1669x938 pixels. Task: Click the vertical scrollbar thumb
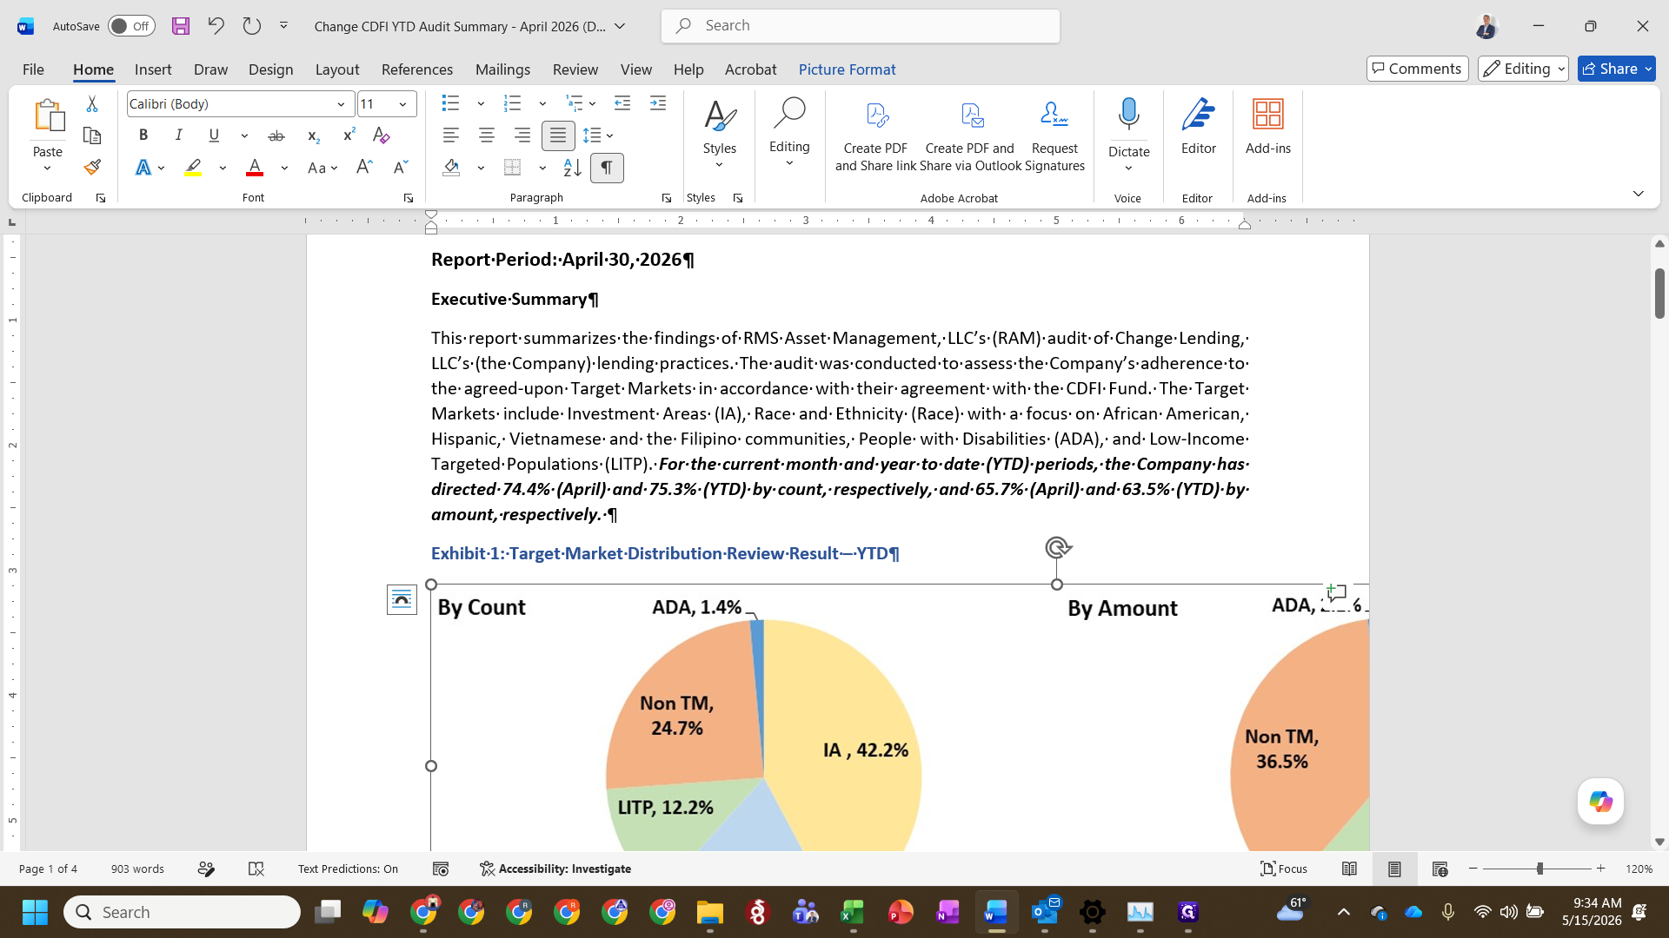point(1659,293)
